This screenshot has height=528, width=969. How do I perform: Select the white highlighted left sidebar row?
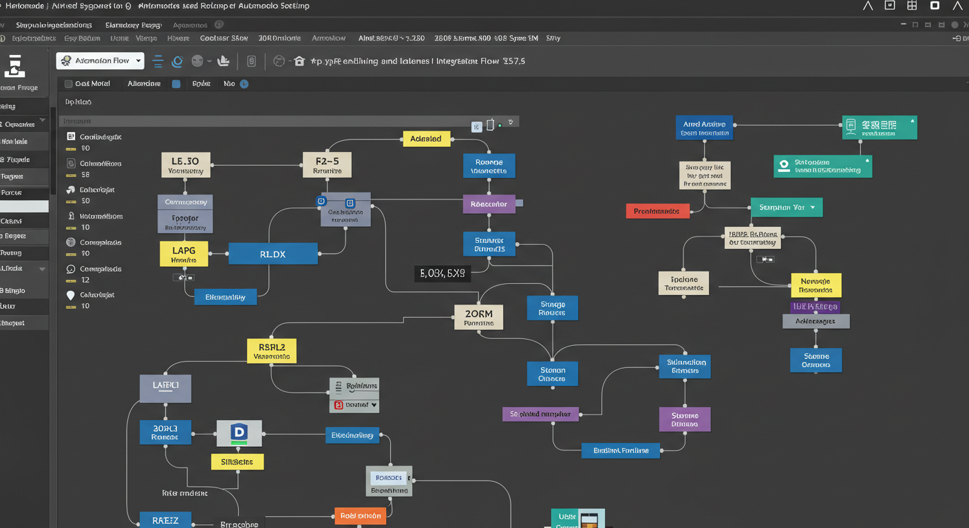click(24, 206)
